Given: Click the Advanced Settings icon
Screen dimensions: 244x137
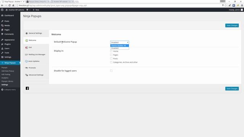Looking at the screenshot, I should pos(27,75).
